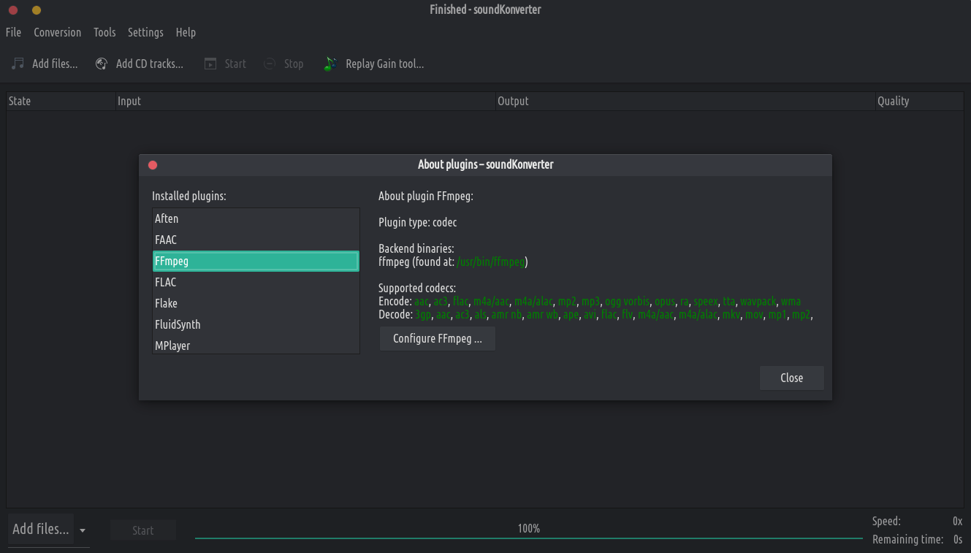Select the FAAC plugin
The width and height of the screenshot is (971, 553).
click(x=256, y=240)
